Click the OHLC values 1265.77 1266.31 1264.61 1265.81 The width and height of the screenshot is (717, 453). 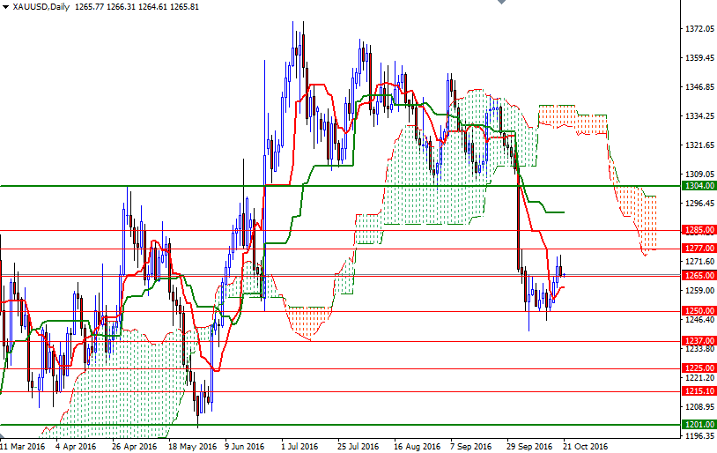137,7
